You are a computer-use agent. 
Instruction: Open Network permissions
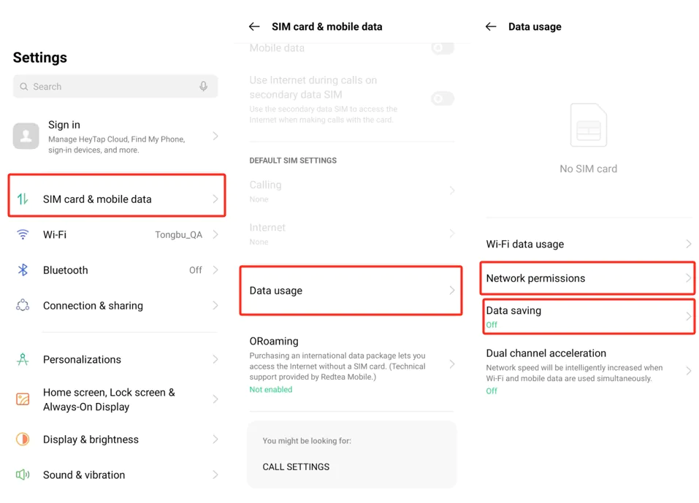[587, 278]
